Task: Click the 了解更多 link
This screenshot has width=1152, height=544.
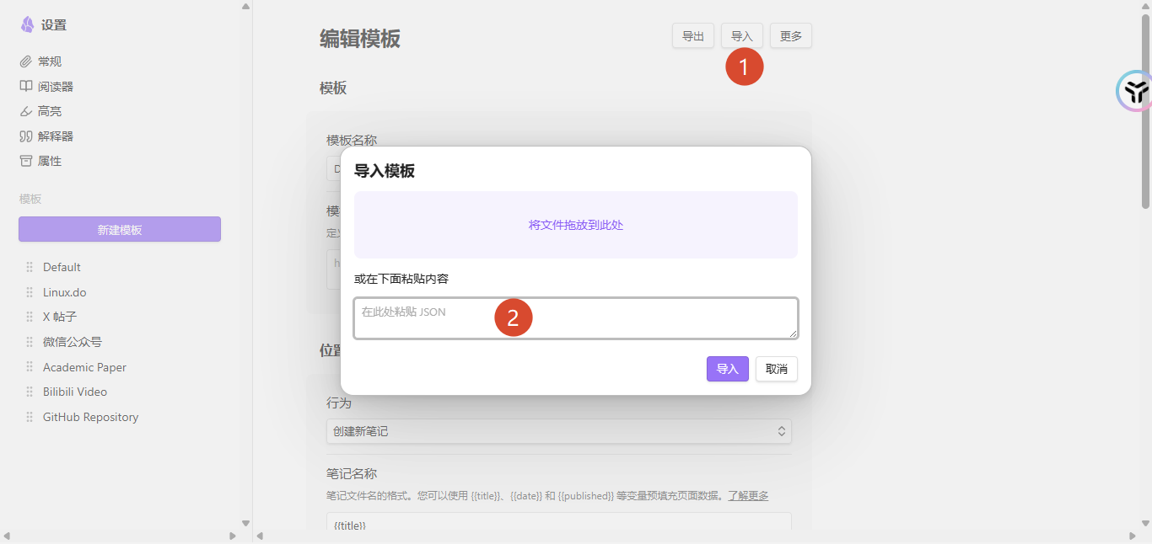Action: click(748, 495)
